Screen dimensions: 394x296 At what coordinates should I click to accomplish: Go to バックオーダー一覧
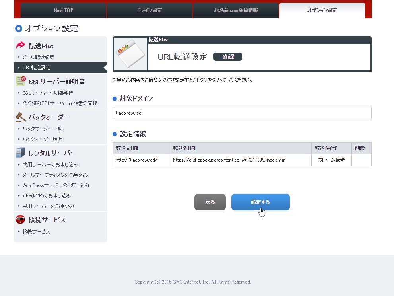click(42, 129)
